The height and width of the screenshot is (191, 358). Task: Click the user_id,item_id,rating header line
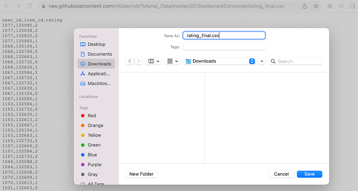tap(32, 20)
